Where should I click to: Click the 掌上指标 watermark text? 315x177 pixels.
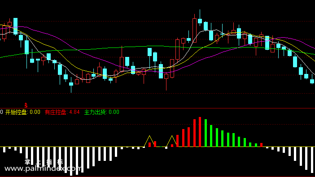click(44, 162)
